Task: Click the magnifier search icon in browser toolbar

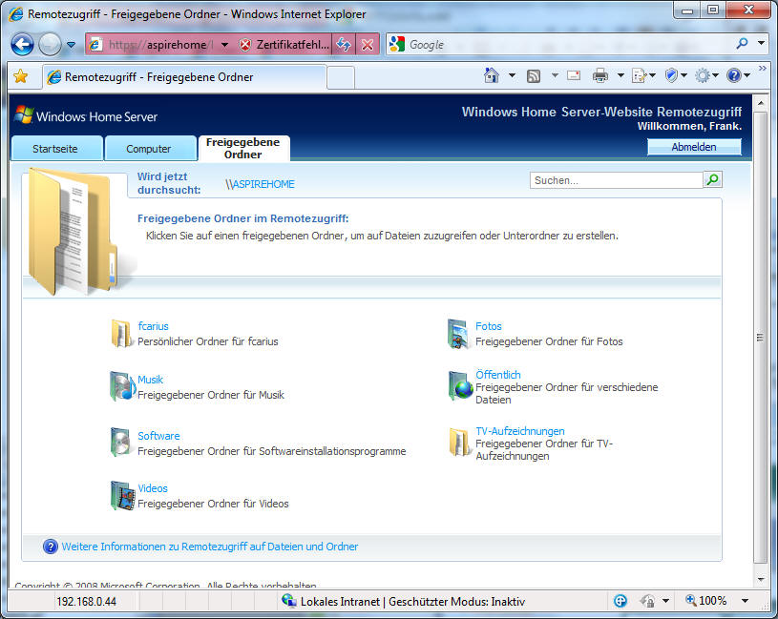Action: click(743, 44)
